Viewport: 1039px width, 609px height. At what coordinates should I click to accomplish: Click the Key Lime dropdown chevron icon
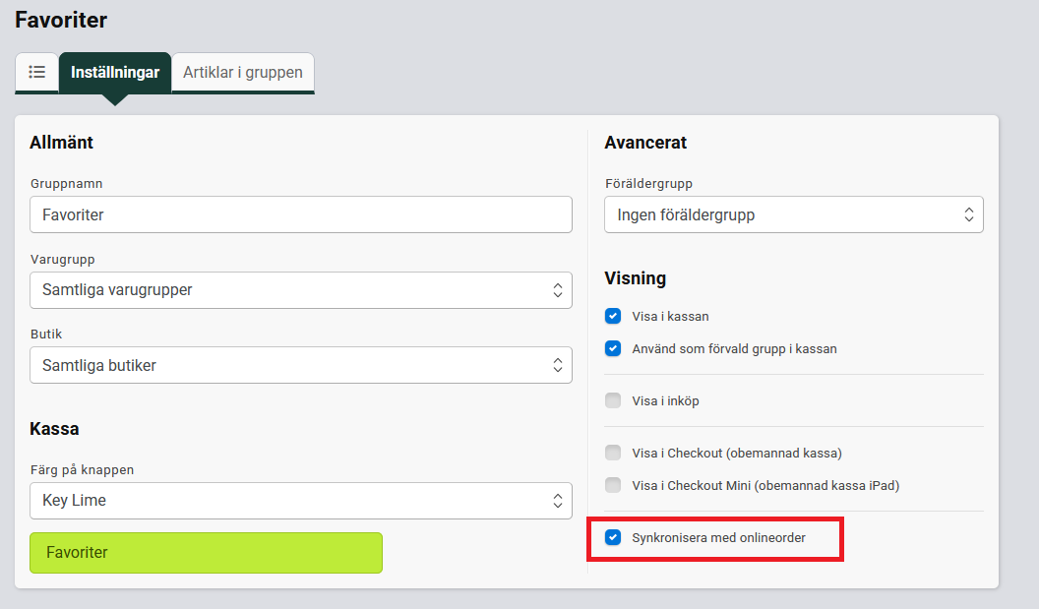557,500
